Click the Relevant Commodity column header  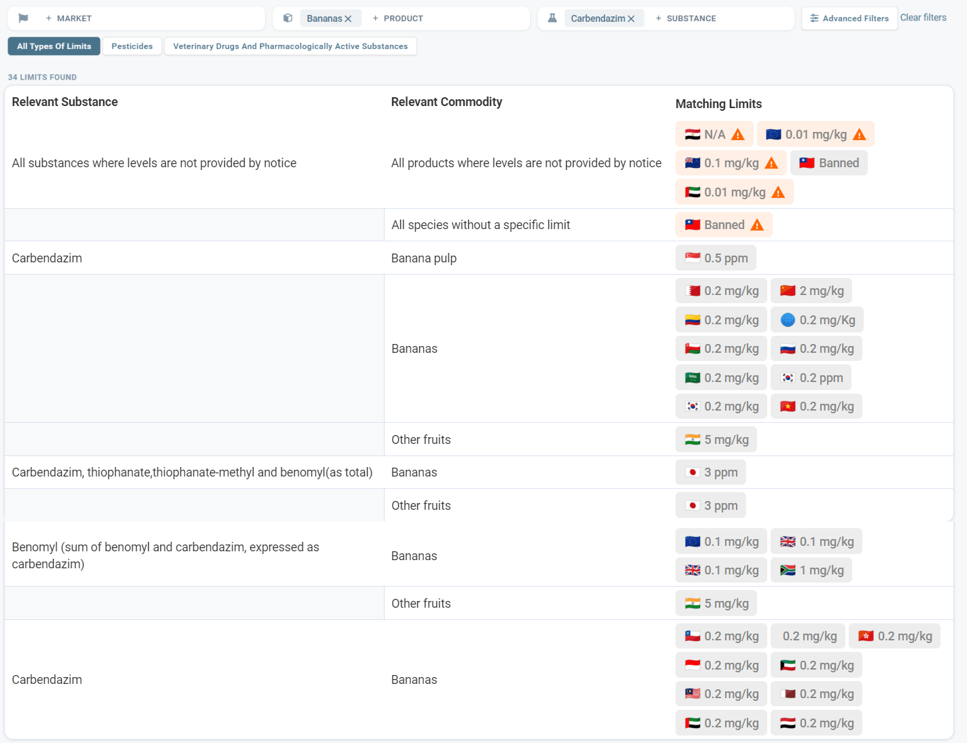click(x=446, y=102)
